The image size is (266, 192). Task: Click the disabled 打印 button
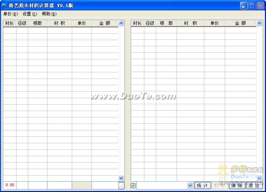coord(220,186)
